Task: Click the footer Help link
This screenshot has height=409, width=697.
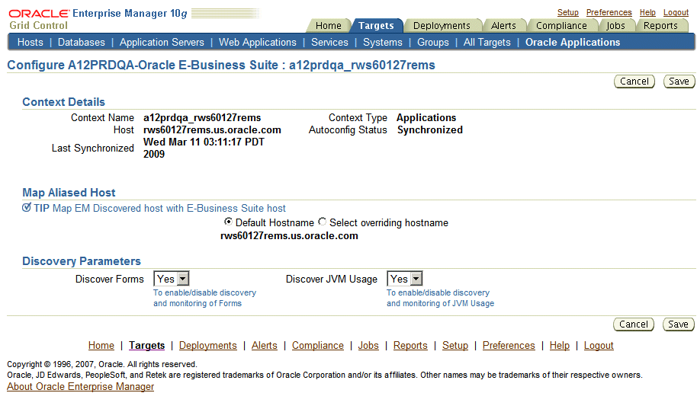Action: click(559, 346)
